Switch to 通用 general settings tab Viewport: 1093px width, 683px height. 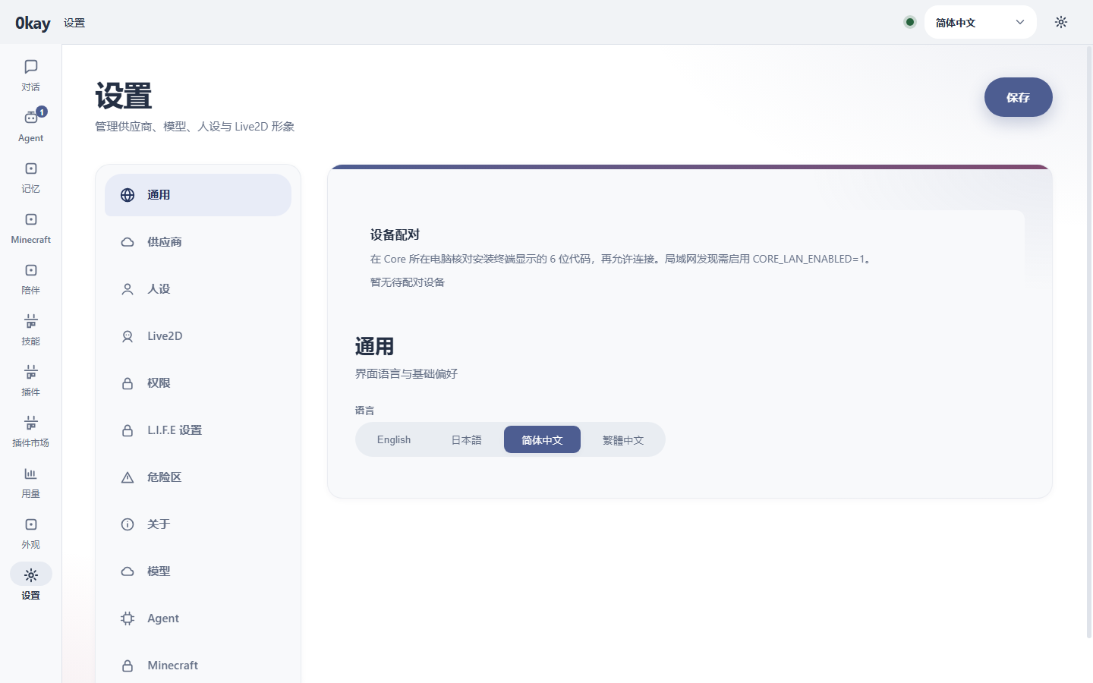(x=198, y=195)
